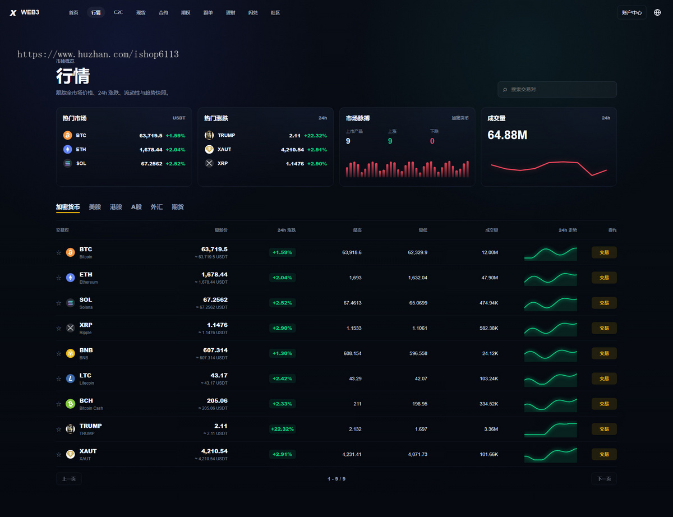The width and height of the screenshot is (673, 517).
Task: Open the 社区 nav item
Action: (x=275, y=12)
